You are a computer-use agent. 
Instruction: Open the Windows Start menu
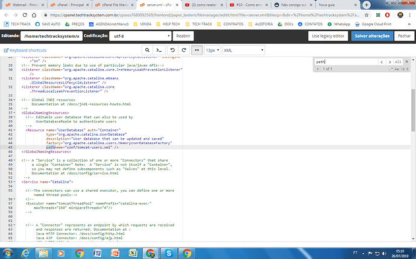click(8, 253)
